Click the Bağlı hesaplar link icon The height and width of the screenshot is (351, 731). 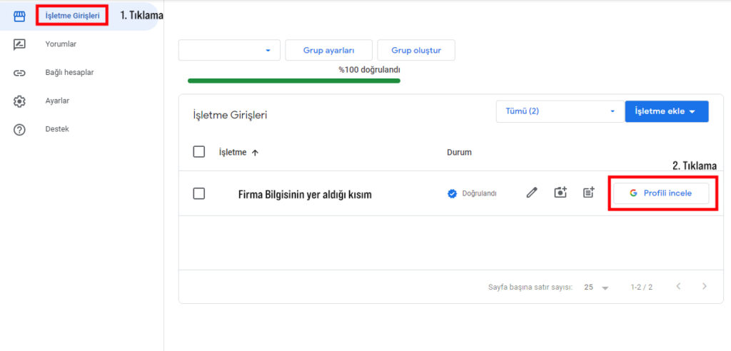pos(19,73)
